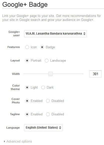Enable the Tagline option

(27, 114)
